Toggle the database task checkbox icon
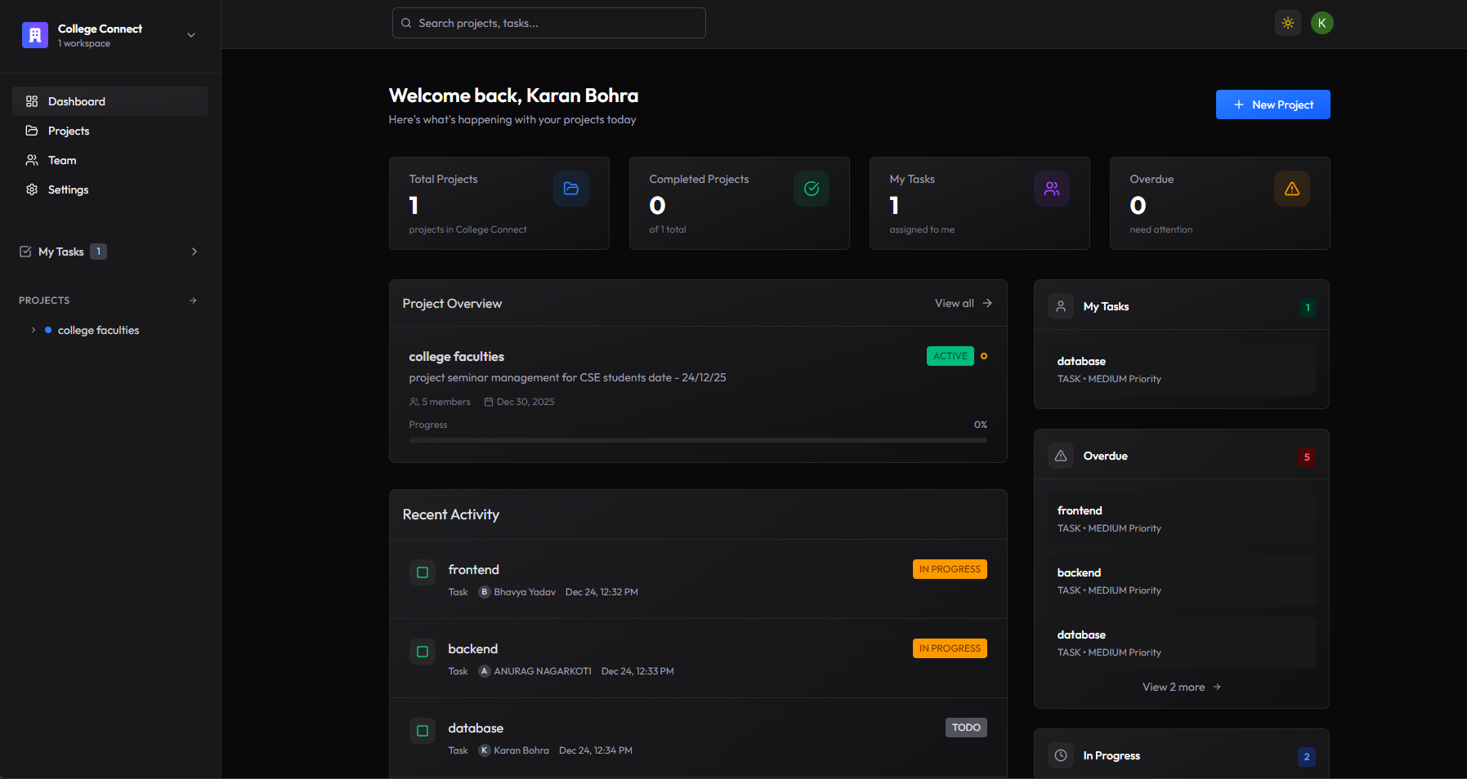The height and width of the screenshot is (779, 1467). (x=423, y=731)
